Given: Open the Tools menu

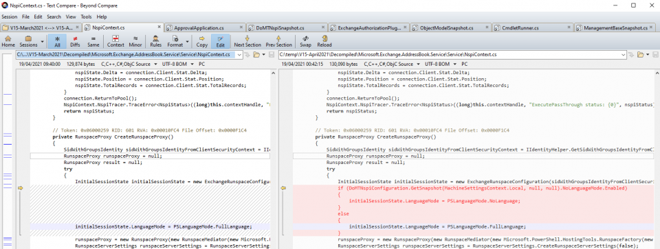Looking at the screenshot, I should coord(87,16).
